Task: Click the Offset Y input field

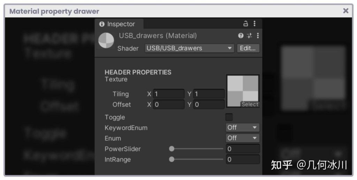Action: click(x=209, y=104)
